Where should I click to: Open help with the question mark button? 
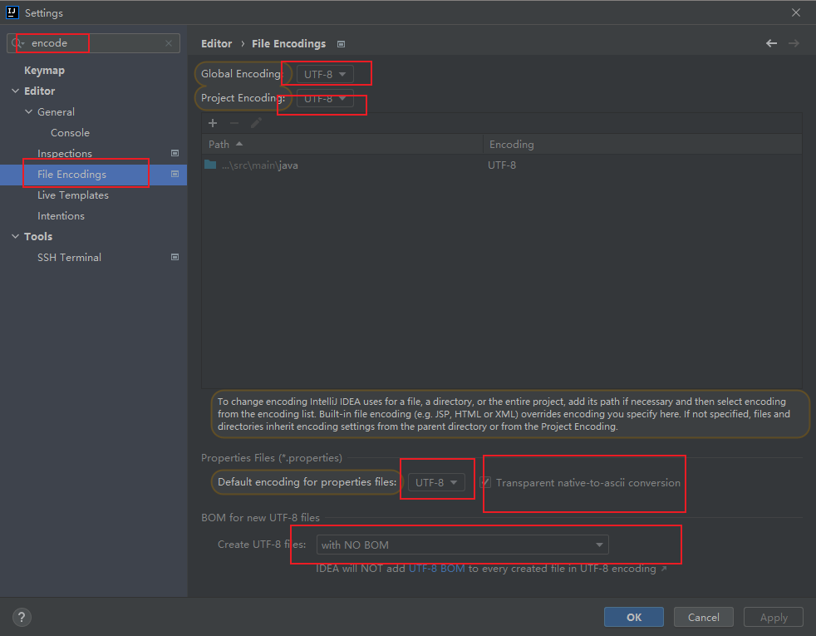[22, 617]
